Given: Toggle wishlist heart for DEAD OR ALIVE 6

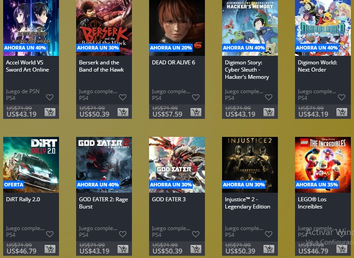Looking at the screenshot, I should coord(195,97).
